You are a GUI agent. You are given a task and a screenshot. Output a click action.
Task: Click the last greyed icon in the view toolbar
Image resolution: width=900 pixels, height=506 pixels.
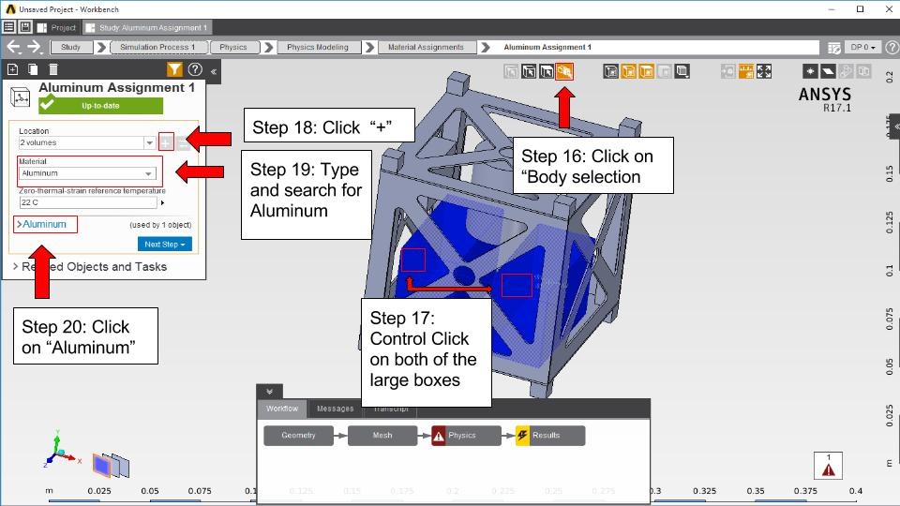(x=863, y=72)
